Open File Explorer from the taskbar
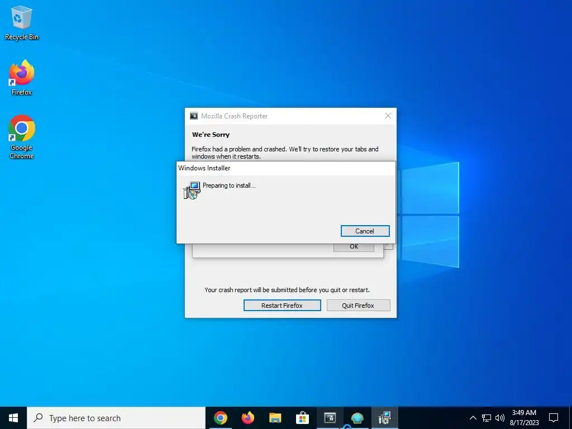 coord(275,418)
